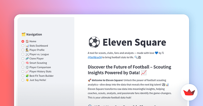
Task: Click the Smart Scouting navigation label
Action: [38, 63]
